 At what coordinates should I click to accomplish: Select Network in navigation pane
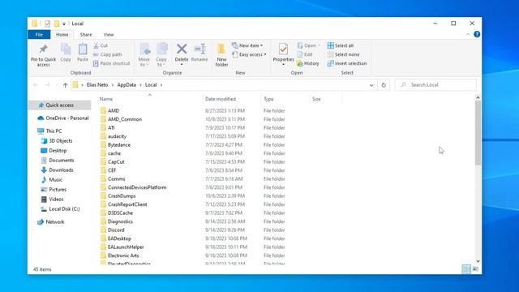(x=51, y=221)
